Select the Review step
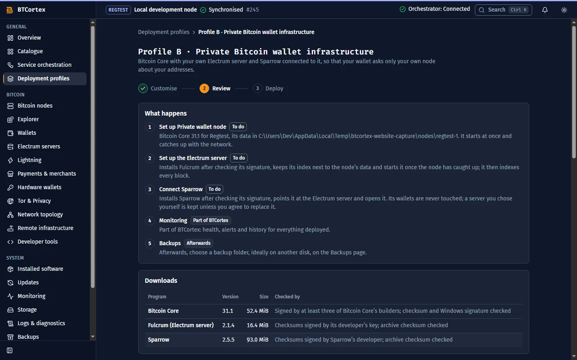The height and width of the screenshot is (360, 577). click(215, 88)
